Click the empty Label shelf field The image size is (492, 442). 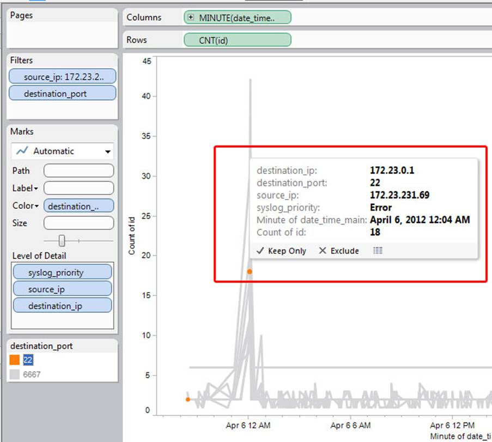click(79, 188)
